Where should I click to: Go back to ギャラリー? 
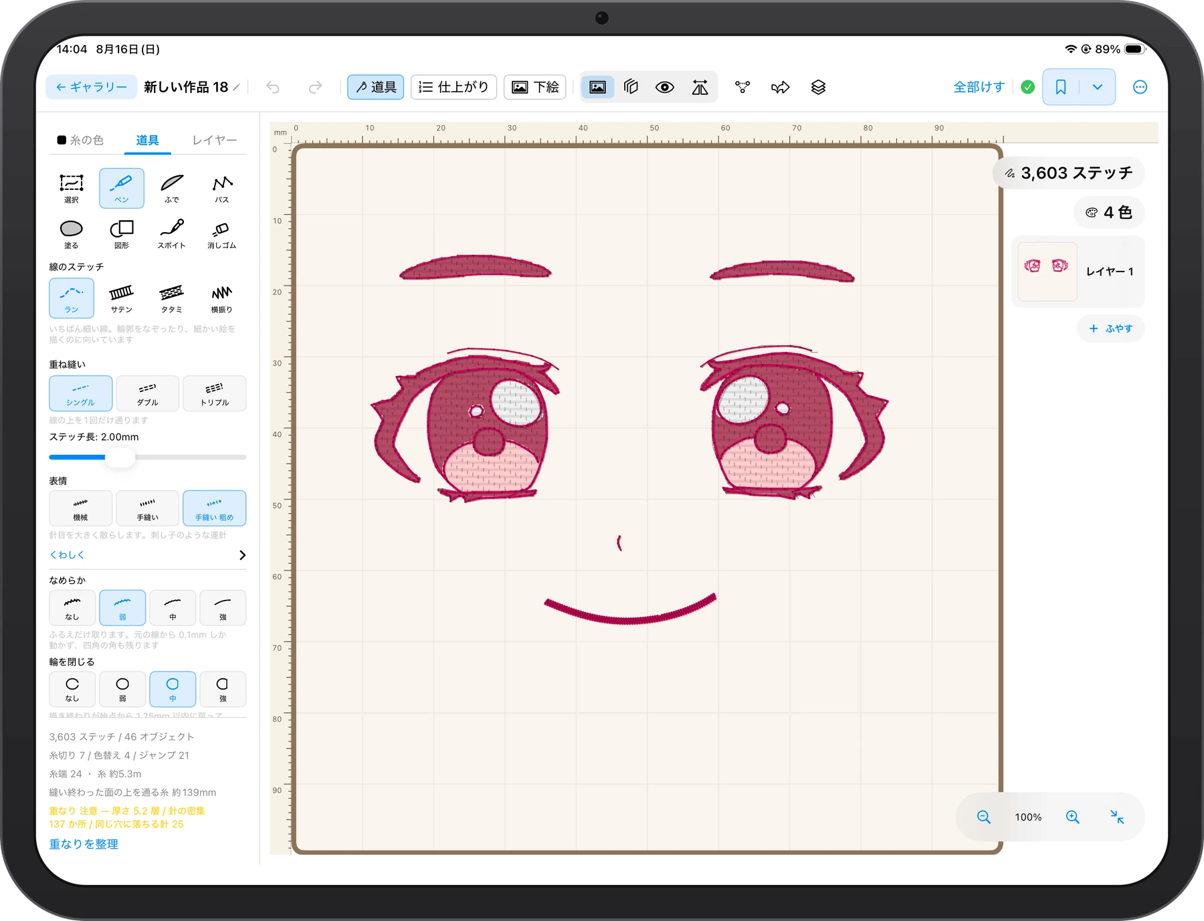(x=92, y=87)
